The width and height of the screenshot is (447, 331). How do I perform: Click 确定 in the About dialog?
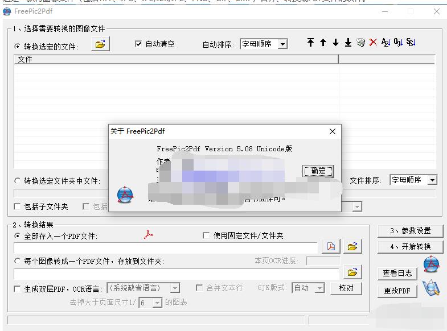tap(318, 171)
